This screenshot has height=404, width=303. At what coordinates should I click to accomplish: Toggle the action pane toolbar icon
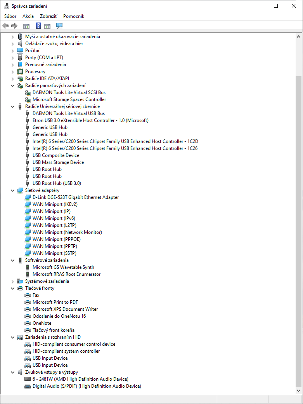coord(47,26)
